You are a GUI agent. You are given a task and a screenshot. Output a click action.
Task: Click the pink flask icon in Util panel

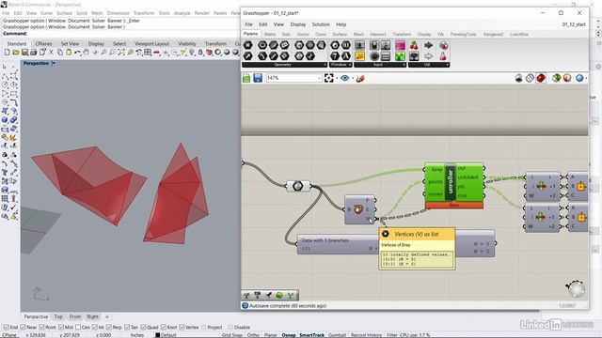(443, 56)
